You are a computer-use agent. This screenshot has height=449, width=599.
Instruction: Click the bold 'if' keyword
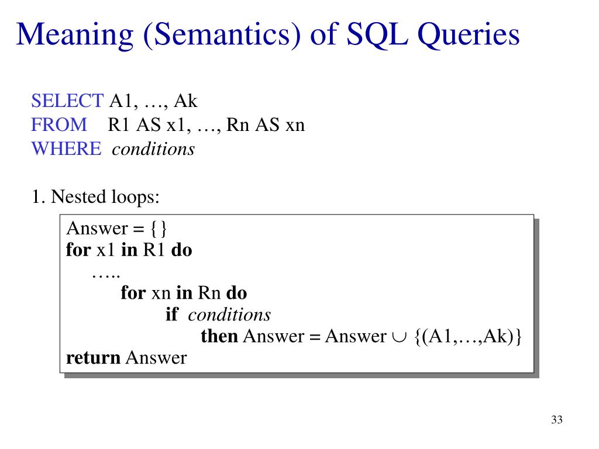pos(171,314)
